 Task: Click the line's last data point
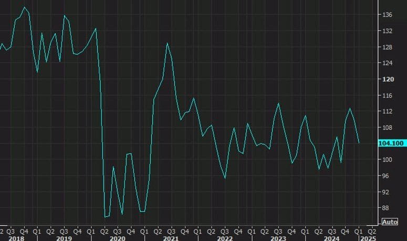(359, 143)
